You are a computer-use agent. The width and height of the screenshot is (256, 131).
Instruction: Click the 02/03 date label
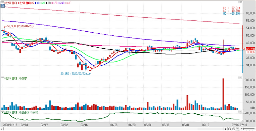[x=24, y=125]
